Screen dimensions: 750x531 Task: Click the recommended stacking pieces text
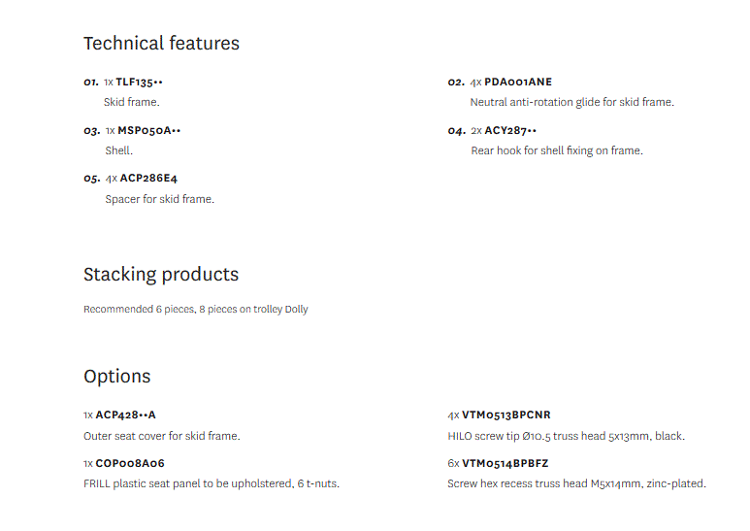tap(196, 310)
